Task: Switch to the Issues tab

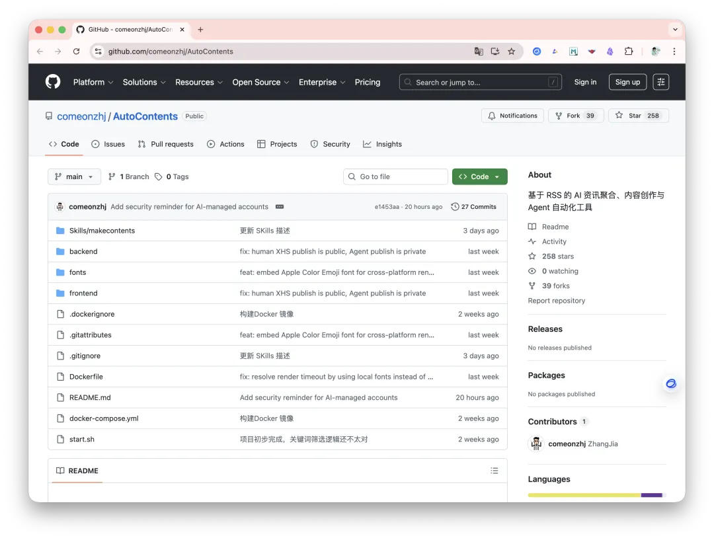Action: [108, 144]
